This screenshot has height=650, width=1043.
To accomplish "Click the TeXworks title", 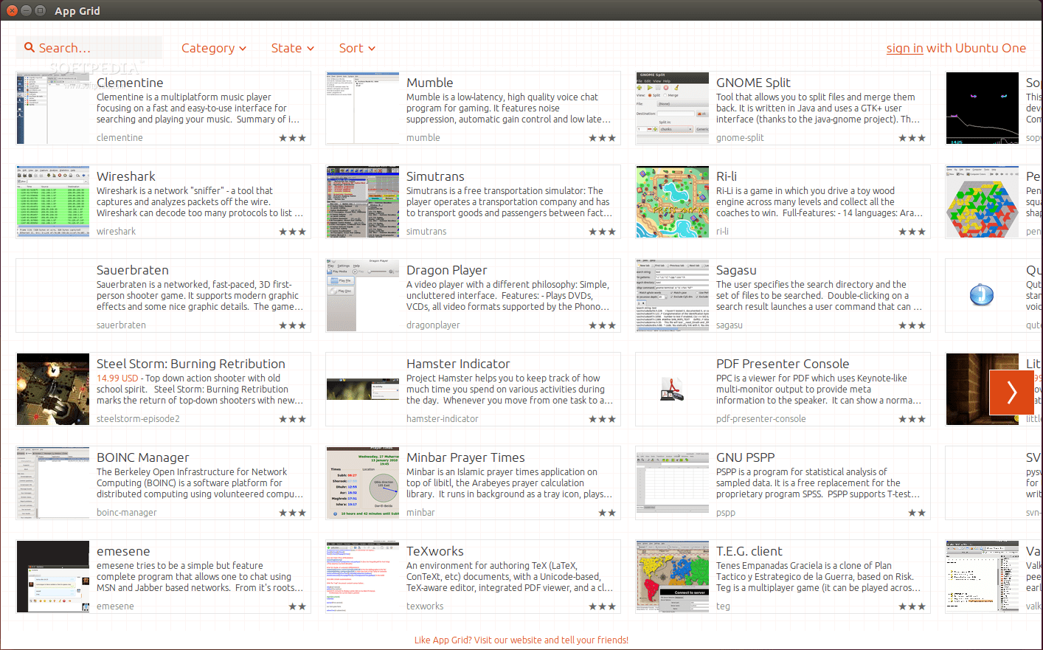I will [x=435, y=551].
